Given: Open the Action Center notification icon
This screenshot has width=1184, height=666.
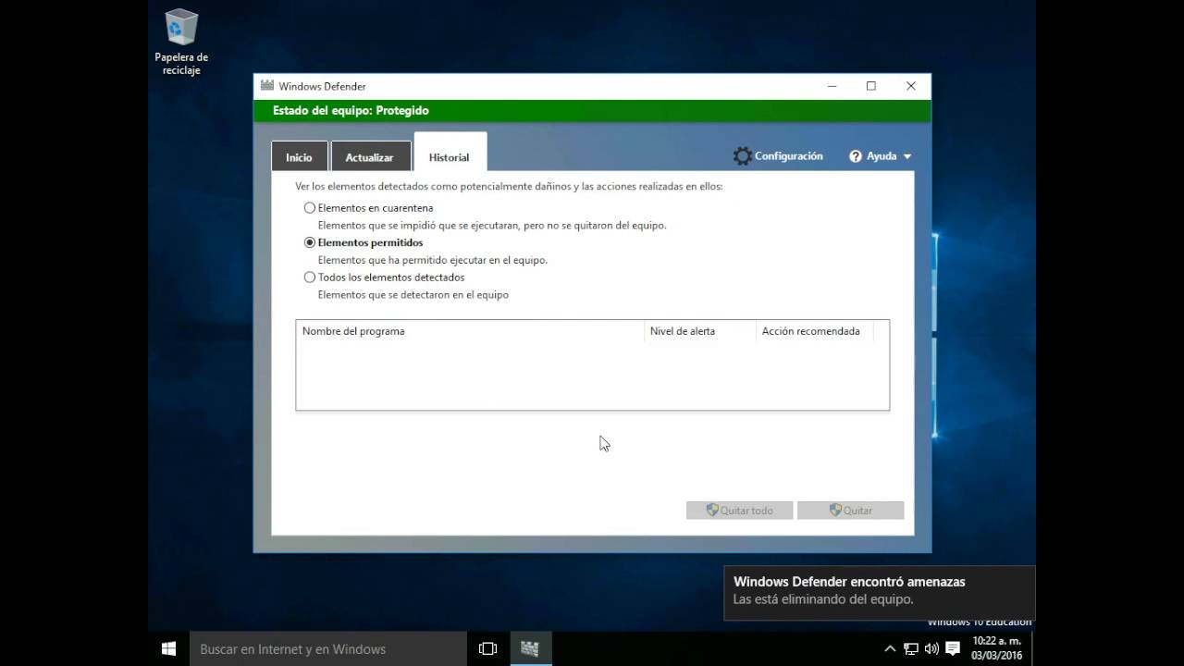Looking at the screenshot, I should tap(953, 648).
